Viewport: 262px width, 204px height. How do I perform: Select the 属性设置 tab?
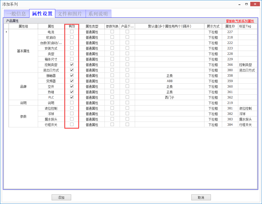point(42,13)
